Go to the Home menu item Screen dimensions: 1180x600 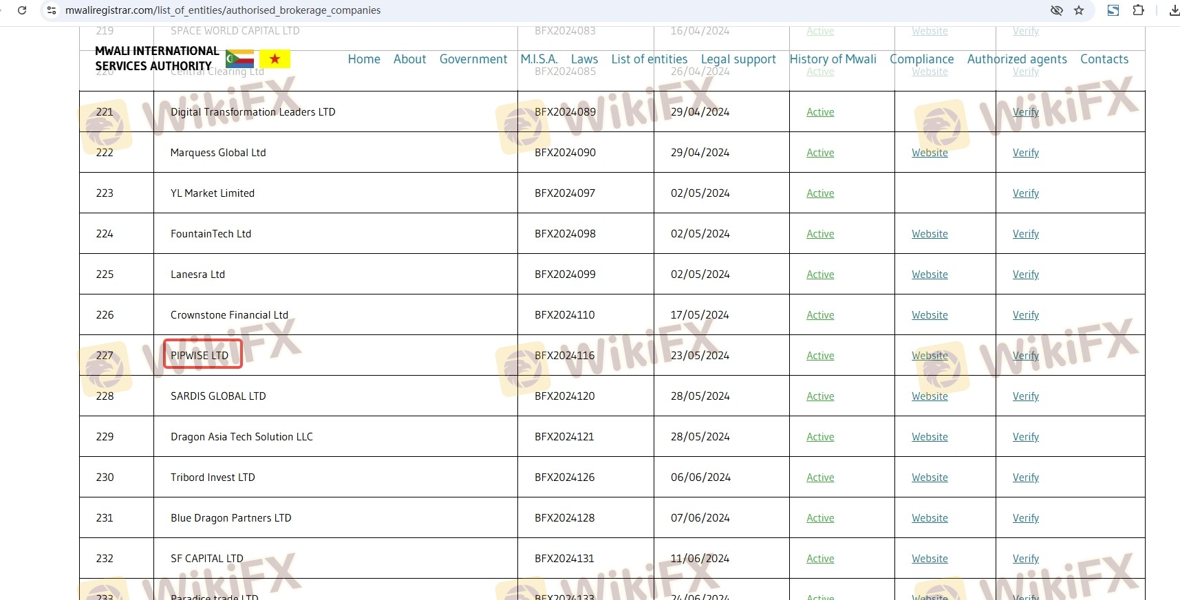click(364, 59)
